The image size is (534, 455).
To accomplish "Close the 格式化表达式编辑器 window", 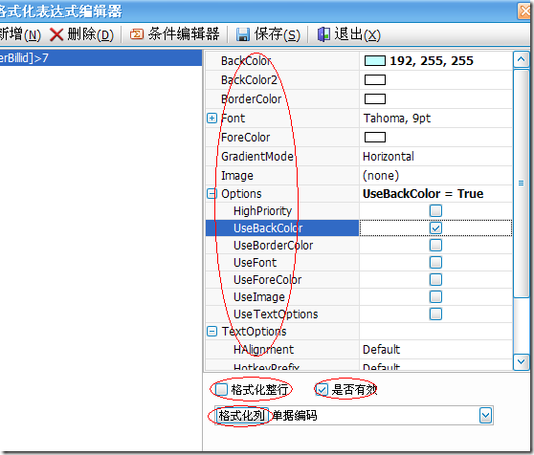I will pos(524,11).
